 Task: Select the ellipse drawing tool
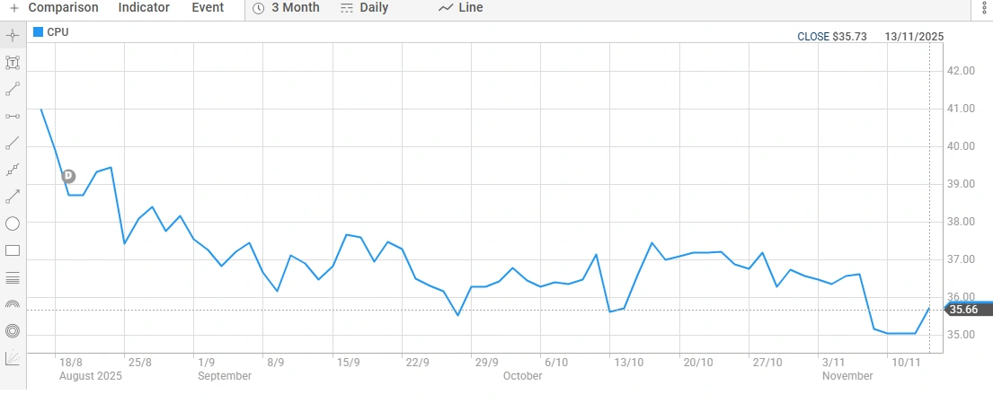13,223
